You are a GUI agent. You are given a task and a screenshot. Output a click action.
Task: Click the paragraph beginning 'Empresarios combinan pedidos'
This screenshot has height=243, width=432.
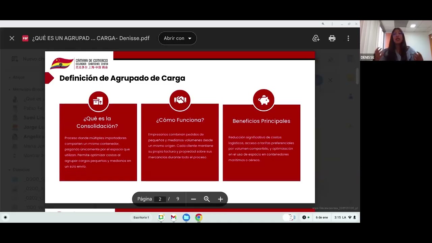click(181, 146)
